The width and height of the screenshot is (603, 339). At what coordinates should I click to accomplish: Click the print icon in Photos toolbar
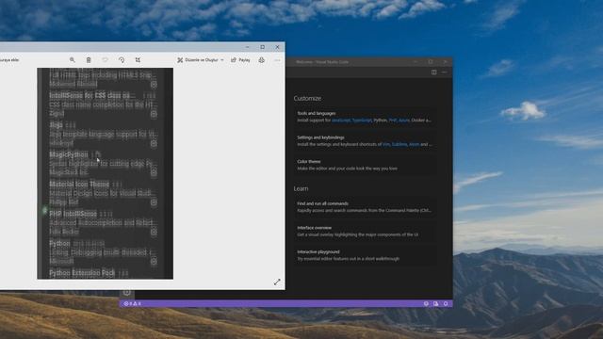point(262,60)
